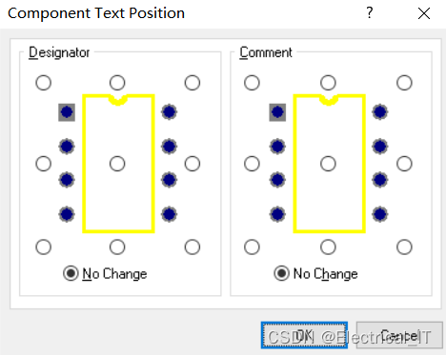Close the Component Text Position dialog

tap(424, 13)
